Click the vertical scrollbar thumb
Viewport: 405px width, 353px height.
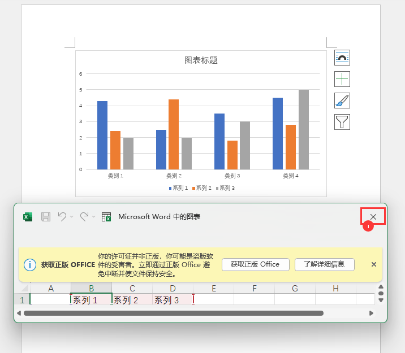(381, 294)
